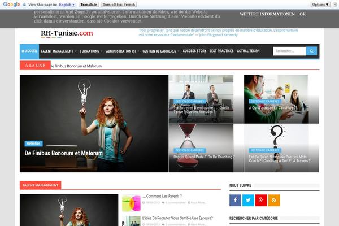Open the ...Comment Les Retenir ? article link

point(162,196)
